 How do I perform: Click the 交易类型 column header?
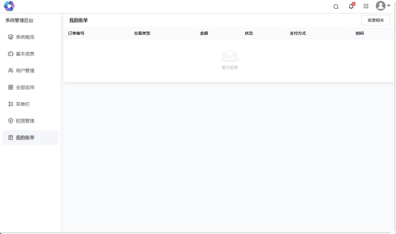pyautogui.click(x=142, y=33)
